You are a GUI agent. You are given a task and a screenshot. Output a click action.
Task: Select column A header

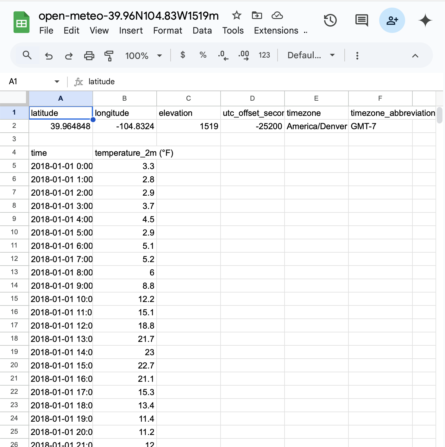pyautogui.click(x=61, y=98)
